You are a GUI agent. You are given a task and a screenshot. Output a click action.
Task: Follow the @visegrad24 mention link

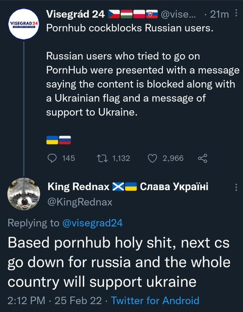tap(92, 223)
